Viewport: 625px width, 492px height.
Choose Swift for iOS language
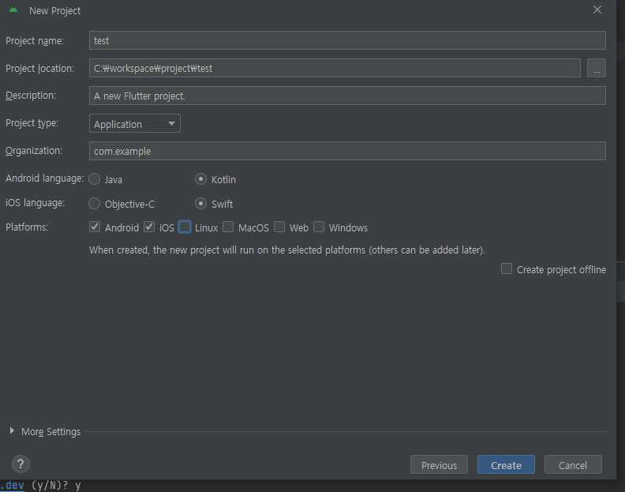coord(200,204)
